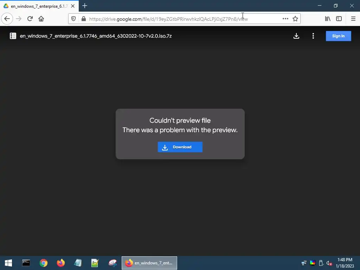Image resolution: width=360 pixels, height=270 pixels.
Task: Click the blue Download button
Action: click(x=180, y=147)
